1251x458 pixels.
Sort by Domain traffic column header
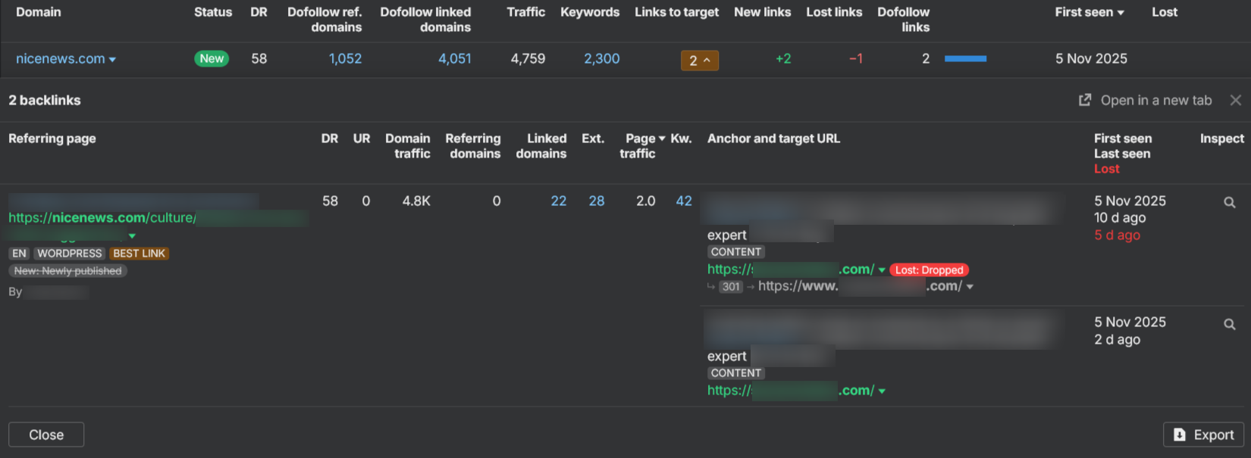pos(408,145)
